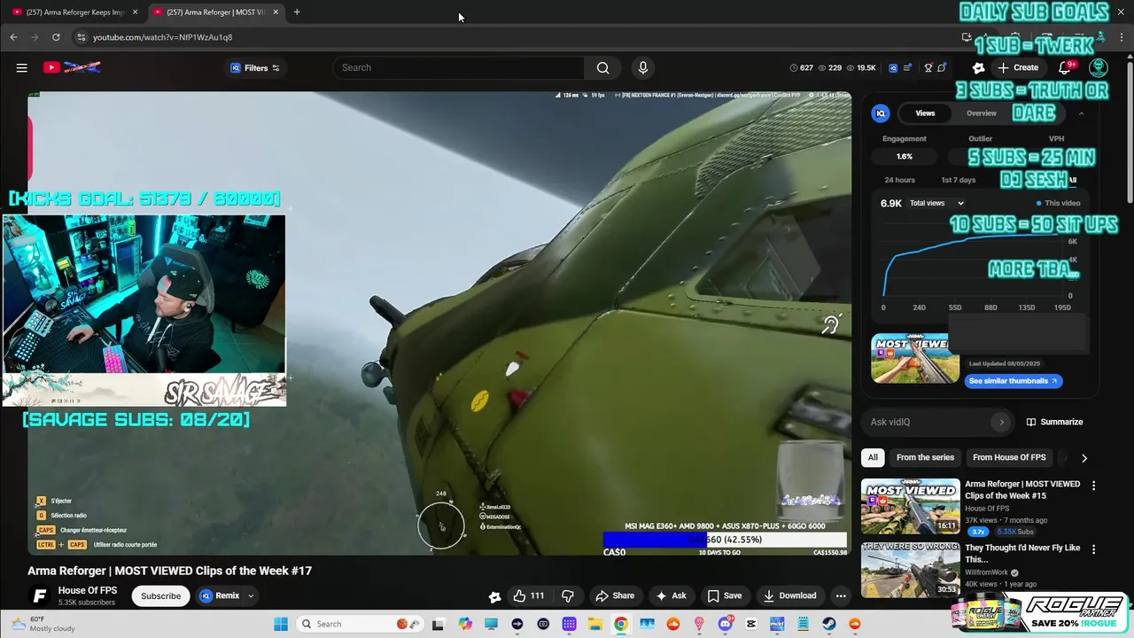
Task: Open House Of FPS channel name link
Action: point(88,590)
